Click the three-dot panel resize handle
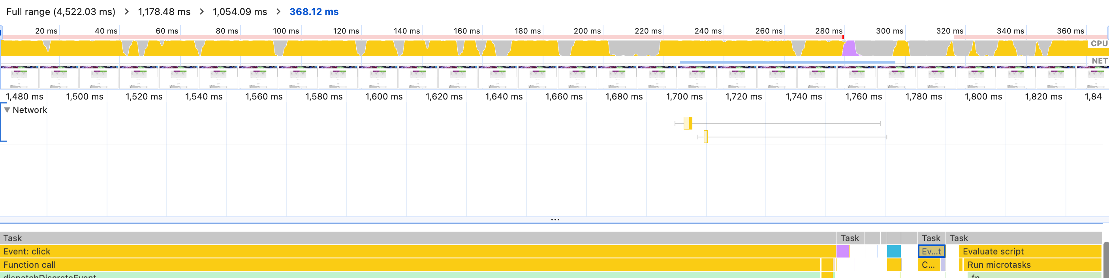Viewport: 1109px width, 278px height. pyautogui.click(x=555, y=220)
